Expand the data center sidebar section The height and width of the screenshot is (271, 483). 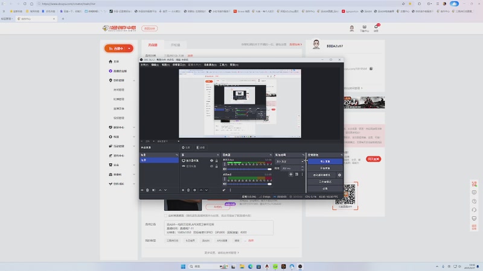pos(134,127)
